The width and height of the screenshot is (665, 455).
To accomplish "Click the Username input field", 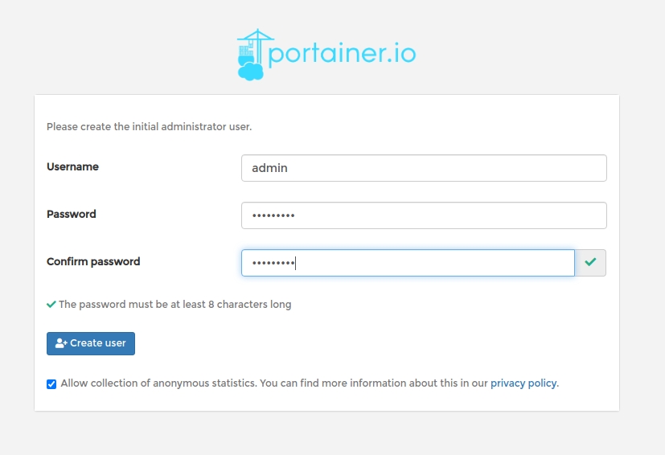I will pyautogui.click(x=424, y=168).
